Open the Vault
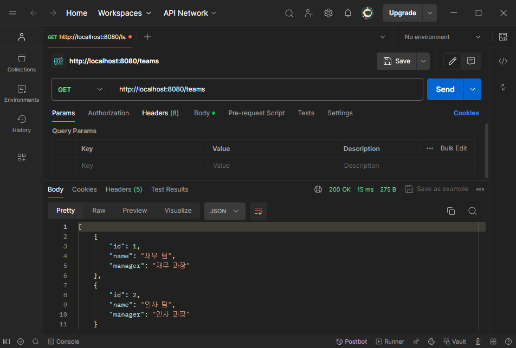This screenshot has width=516, height=348. point(454,342)
